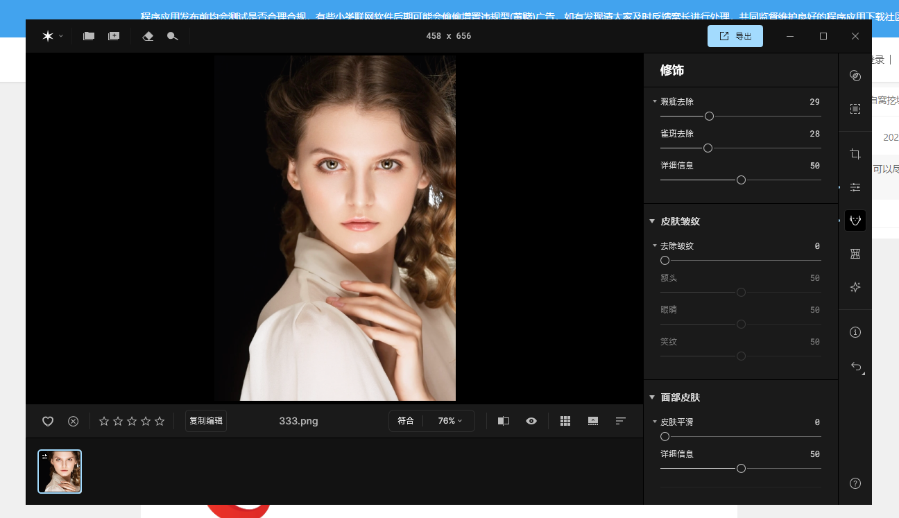Select the 333.png thumbnail in filmstrip
Screen dimensions: 899x518
tap(60, 472)
